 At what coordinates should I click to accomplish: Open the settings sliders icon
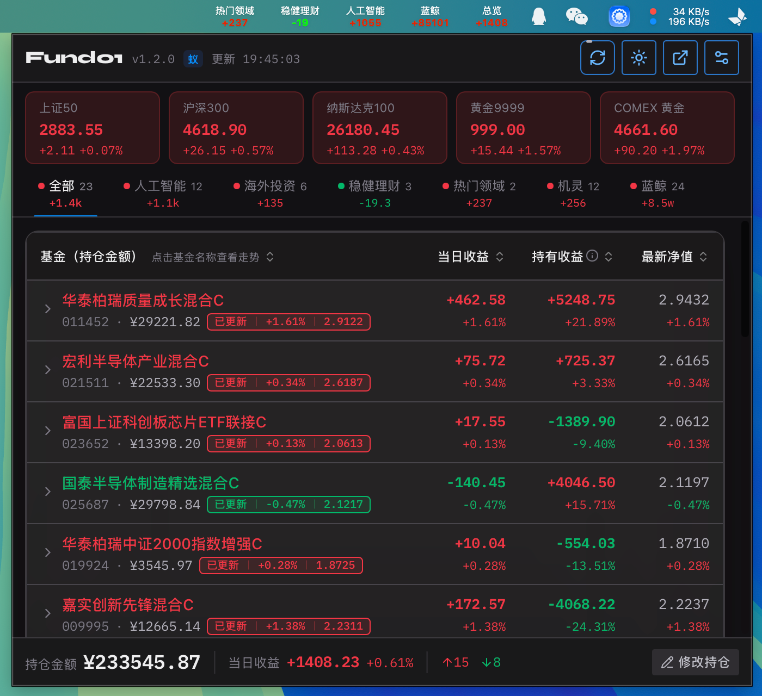(x=722, y=58)
